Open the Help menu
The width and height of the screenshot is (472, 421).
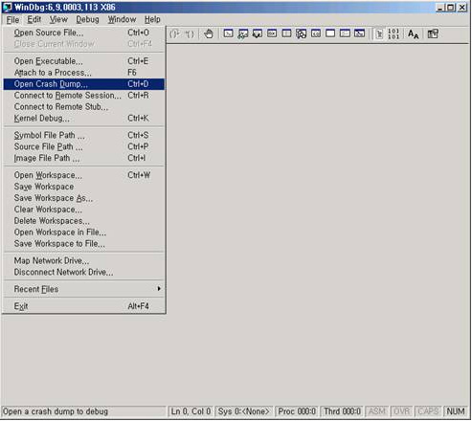pos(152,20)
